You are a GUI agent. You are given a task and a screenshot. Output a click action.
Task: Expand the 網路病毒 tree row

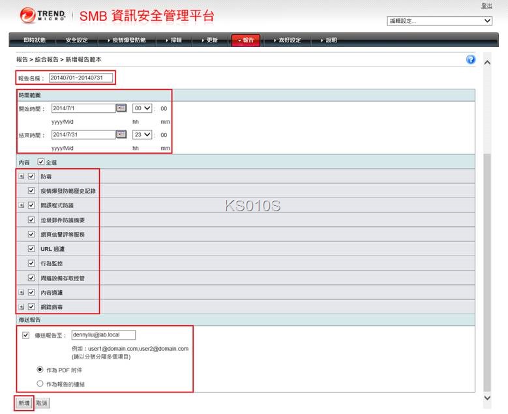pyautogui.click(x=22, y=307)
